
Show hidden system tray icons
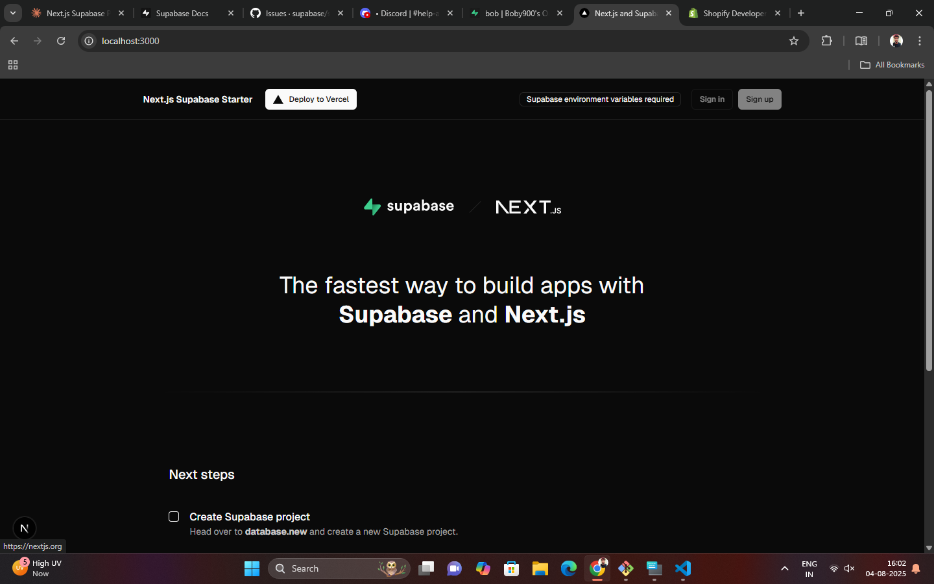tap(785, 569)
